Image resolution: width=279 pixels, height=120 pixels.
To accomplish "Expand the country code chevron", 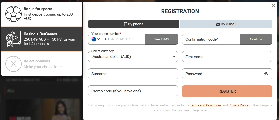I will pyautogui.click(x=98, y=39).
